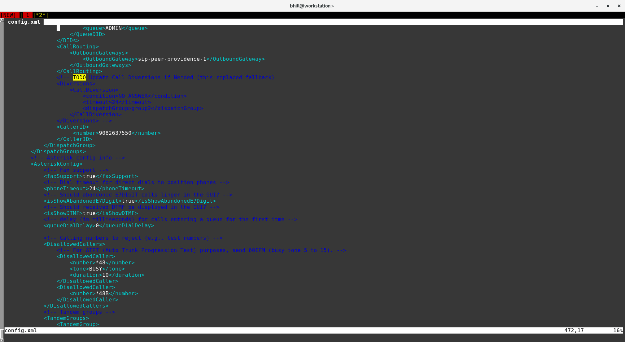This screenshot has height=342, width=625.
Task: Click the <CallRouting> opening tag
Action: (78, 46)
